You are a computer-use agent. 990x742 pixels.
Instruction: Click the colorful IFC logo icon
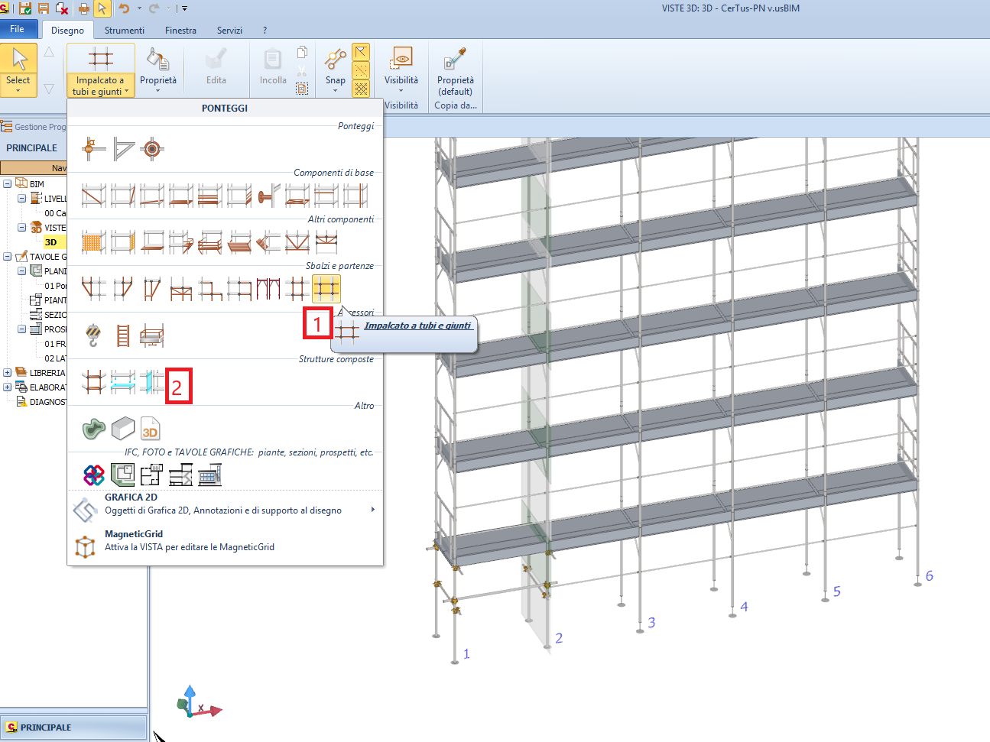93,475
